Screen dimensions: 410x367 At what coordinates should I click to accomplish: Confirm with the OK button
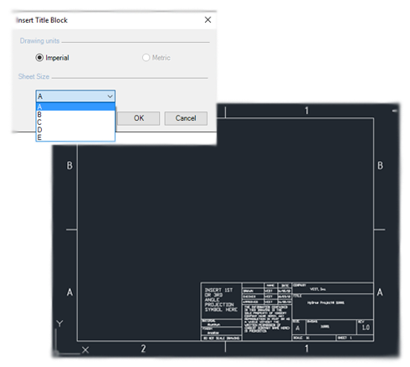coord(139,118)
